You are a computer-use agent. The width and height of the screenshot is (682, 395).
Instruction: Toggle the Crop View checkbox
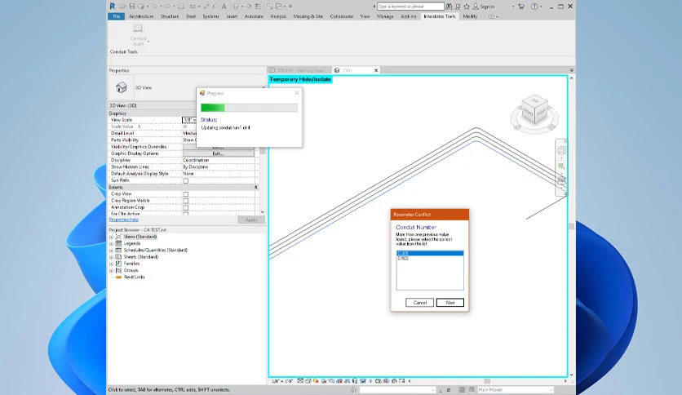click(186, 194)
